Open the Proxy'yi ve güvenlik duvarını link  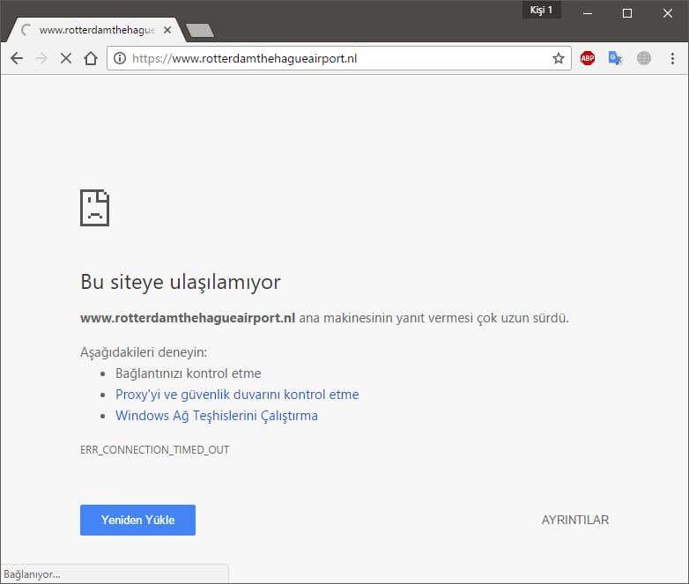pyautogui.click(x=237, y=395)
